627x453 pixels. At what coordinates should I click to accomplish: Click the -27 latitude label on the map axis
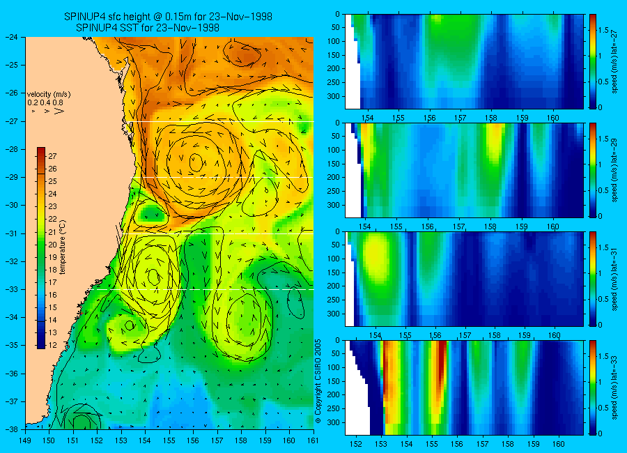tap(11, 121)
